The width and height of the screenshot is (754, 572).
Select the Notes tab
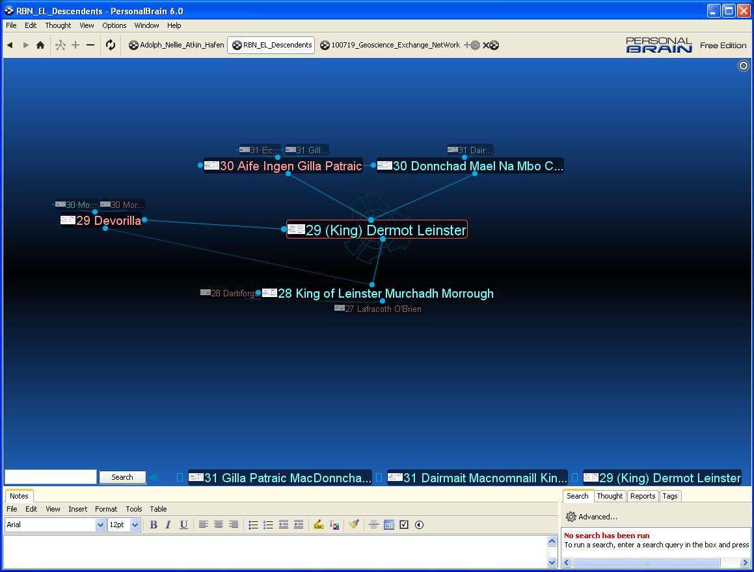pyautogui.click(x=19, y=496)
